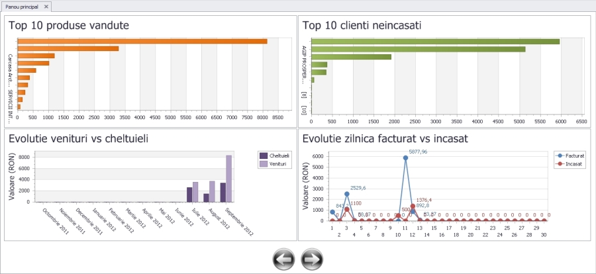596x274 pixels.
Task: Click the second orange bar in products chart
Action: click(68, 48)
